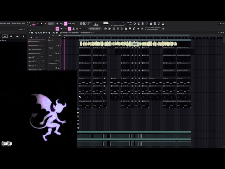Click the tempo field showing 150
225x169 pixels.
click(x=51, y=24)
